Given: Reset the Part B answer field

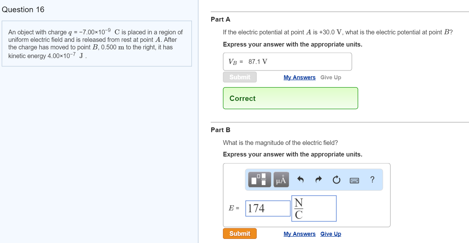Looking at the screenshot, I should point(336,180).
